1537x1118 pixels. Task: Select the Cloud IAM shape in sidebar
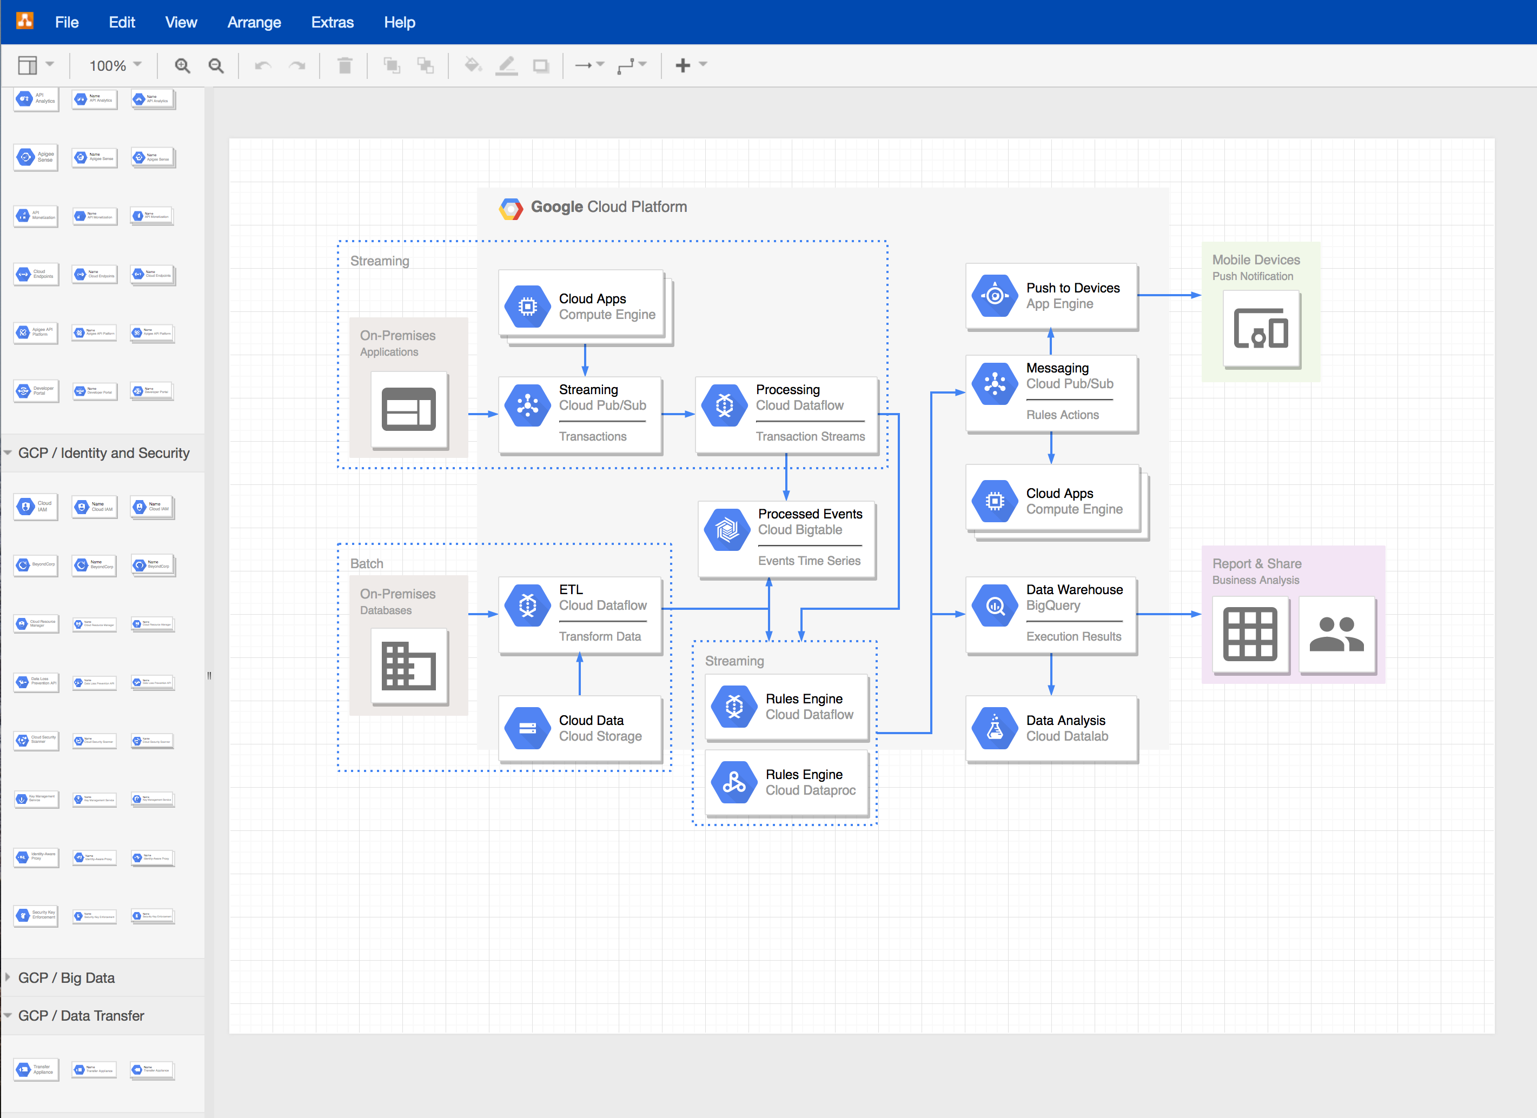(x=36, y=507)
